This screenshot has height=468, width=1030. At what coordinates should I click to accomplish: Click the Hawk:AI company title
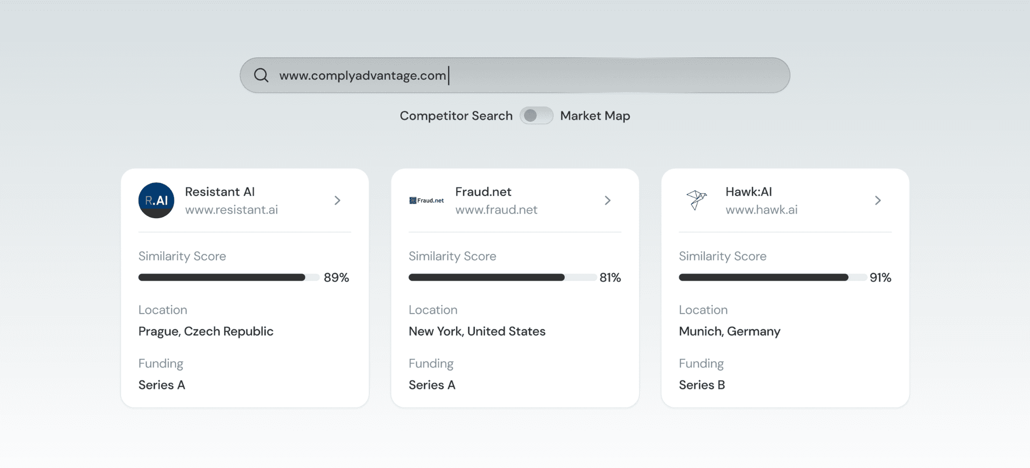point(748,192)
